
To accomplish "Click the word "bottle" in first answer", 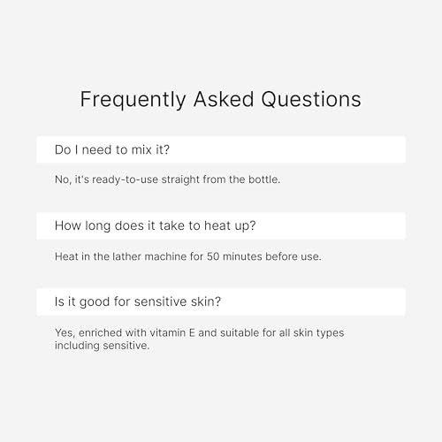I will [x=264, y=179].
